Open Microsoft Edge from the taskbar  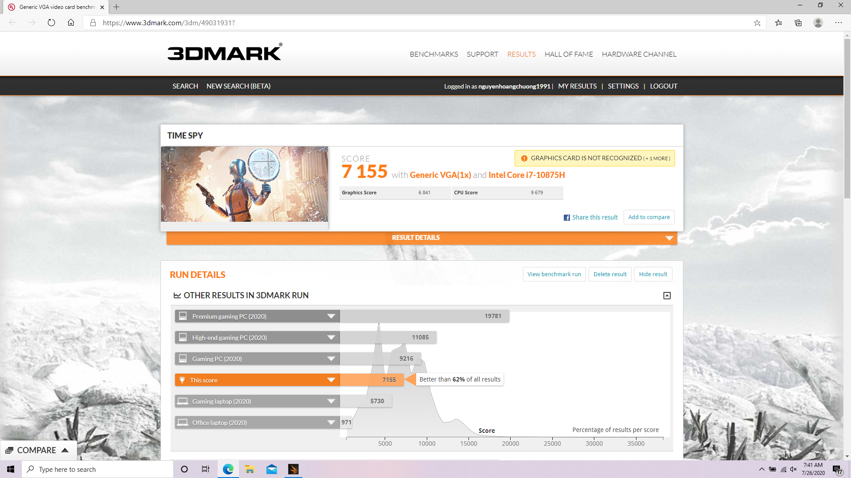point(228,469)
